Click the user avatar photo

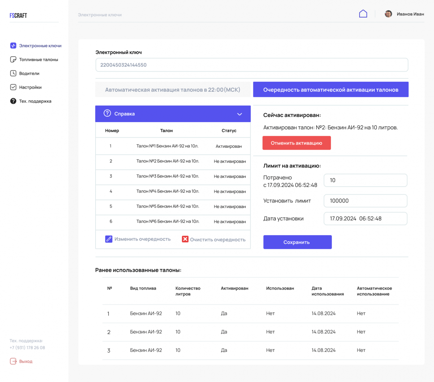coord(388,14)
